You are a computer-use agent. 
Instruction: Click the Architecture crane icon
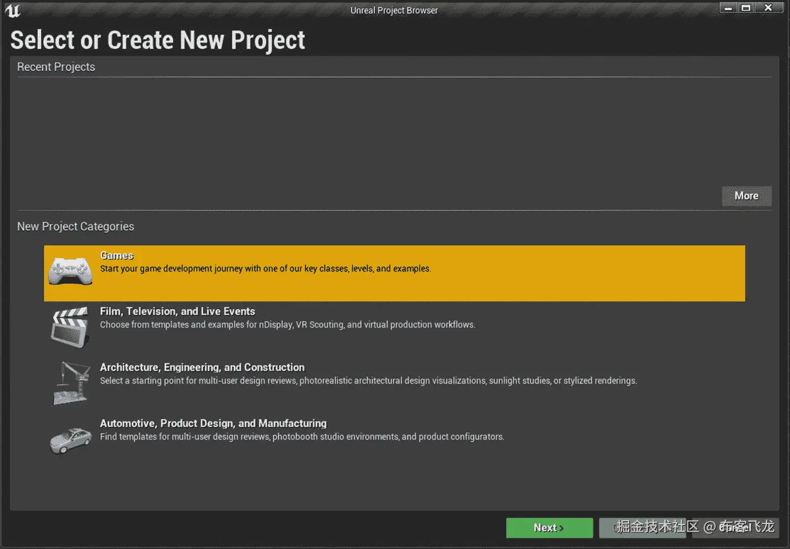(70, 383)
